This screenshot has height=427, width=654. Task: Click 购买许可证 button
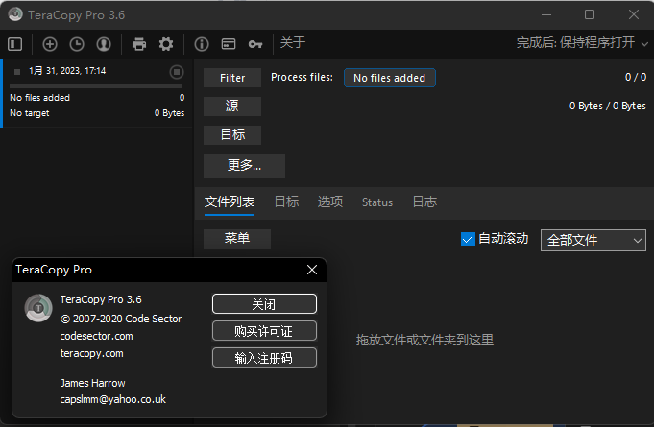tap(264, 331)
